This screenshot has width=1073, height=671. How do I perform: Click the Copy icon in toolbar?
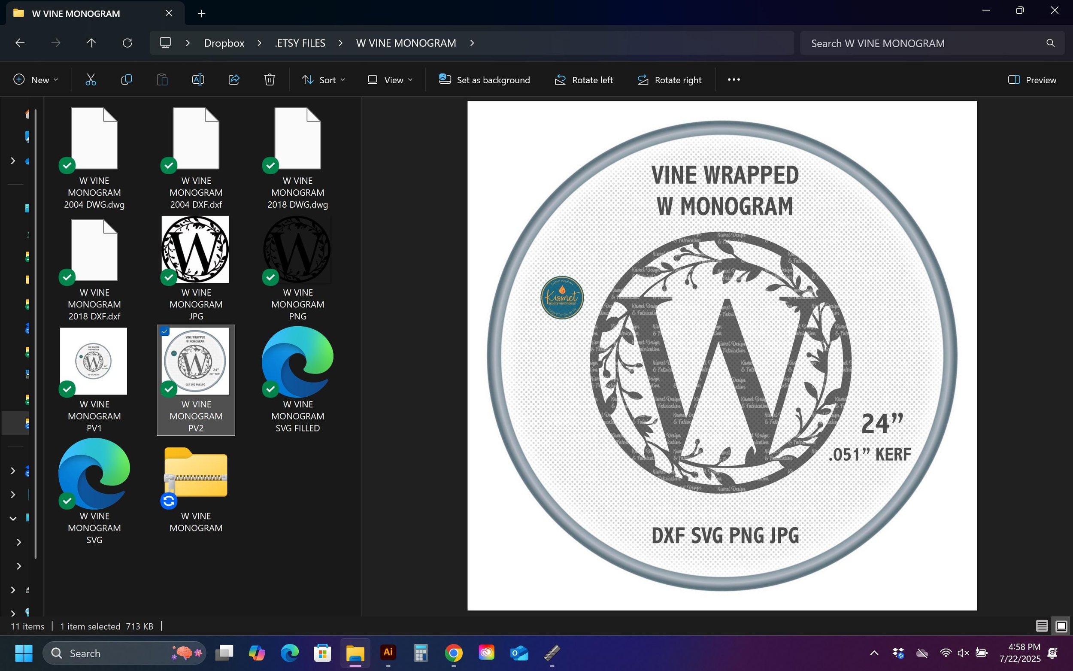pos(127,80)
